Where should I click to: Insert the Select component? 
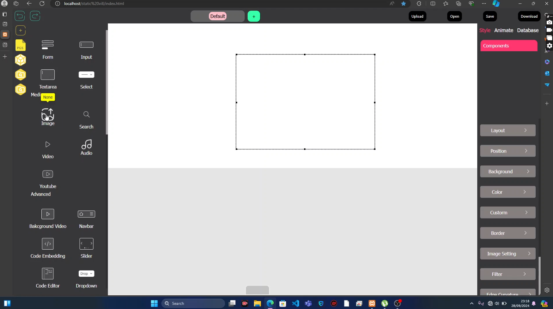coord(86,79)
